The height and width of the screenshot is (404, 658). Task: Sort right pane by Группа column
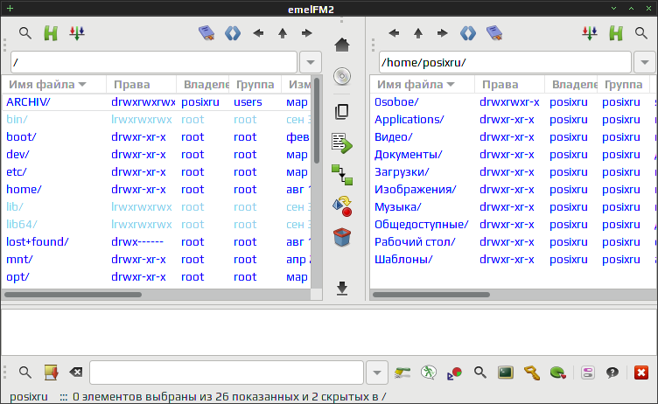tap(623, 84)
